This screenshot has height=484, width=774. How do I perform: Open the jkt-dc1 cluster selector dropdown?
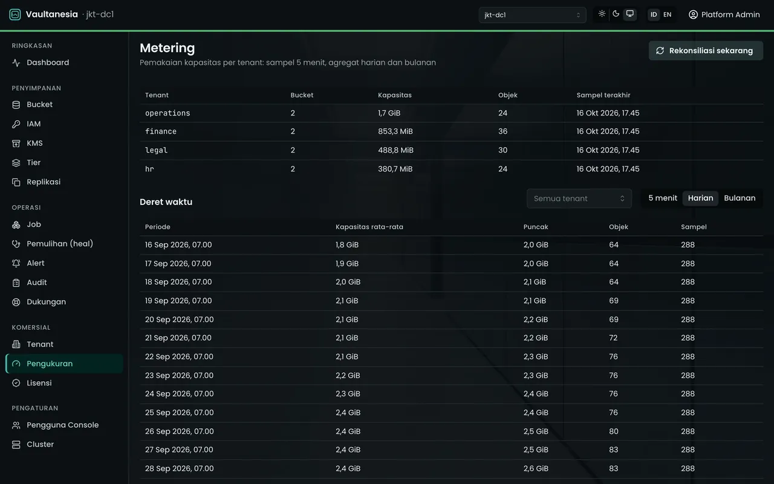[532, 15]
